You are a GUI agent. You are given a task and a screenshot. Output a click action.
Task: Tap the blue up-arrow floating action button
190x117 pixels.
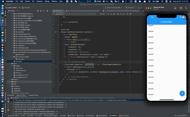182,93
